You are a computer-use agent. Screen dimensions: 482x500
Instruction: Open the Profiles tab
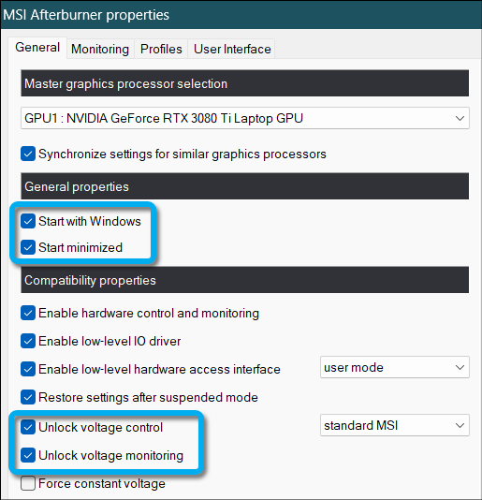[x=161, y=49]
